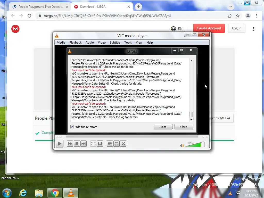
Task: Close the Errors dialog with X
Action: click(x=191, y=50)
